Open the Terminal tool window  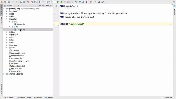[38, 98]
